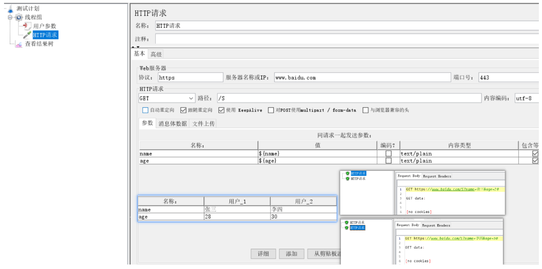The image size is (542, 269).
Task: Select the ${age} value cell
Action: (318, 161)
